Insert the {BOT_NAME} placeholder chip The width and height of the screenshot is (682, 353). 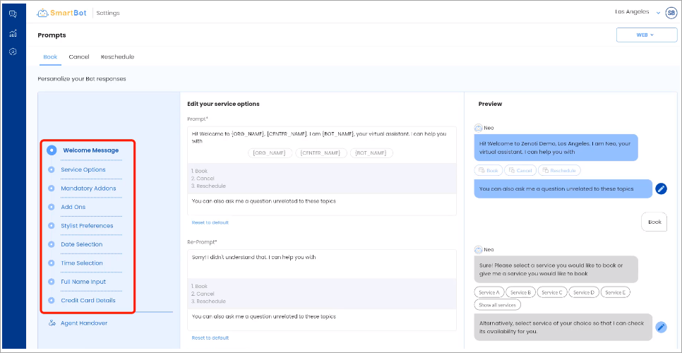[x=372, y=153]
